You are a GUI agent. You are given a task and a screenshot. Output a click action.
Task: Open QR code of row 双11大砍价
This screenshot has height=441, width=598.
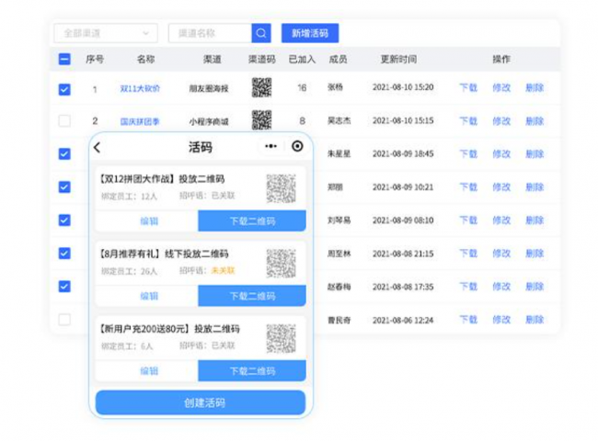(261, 87)
